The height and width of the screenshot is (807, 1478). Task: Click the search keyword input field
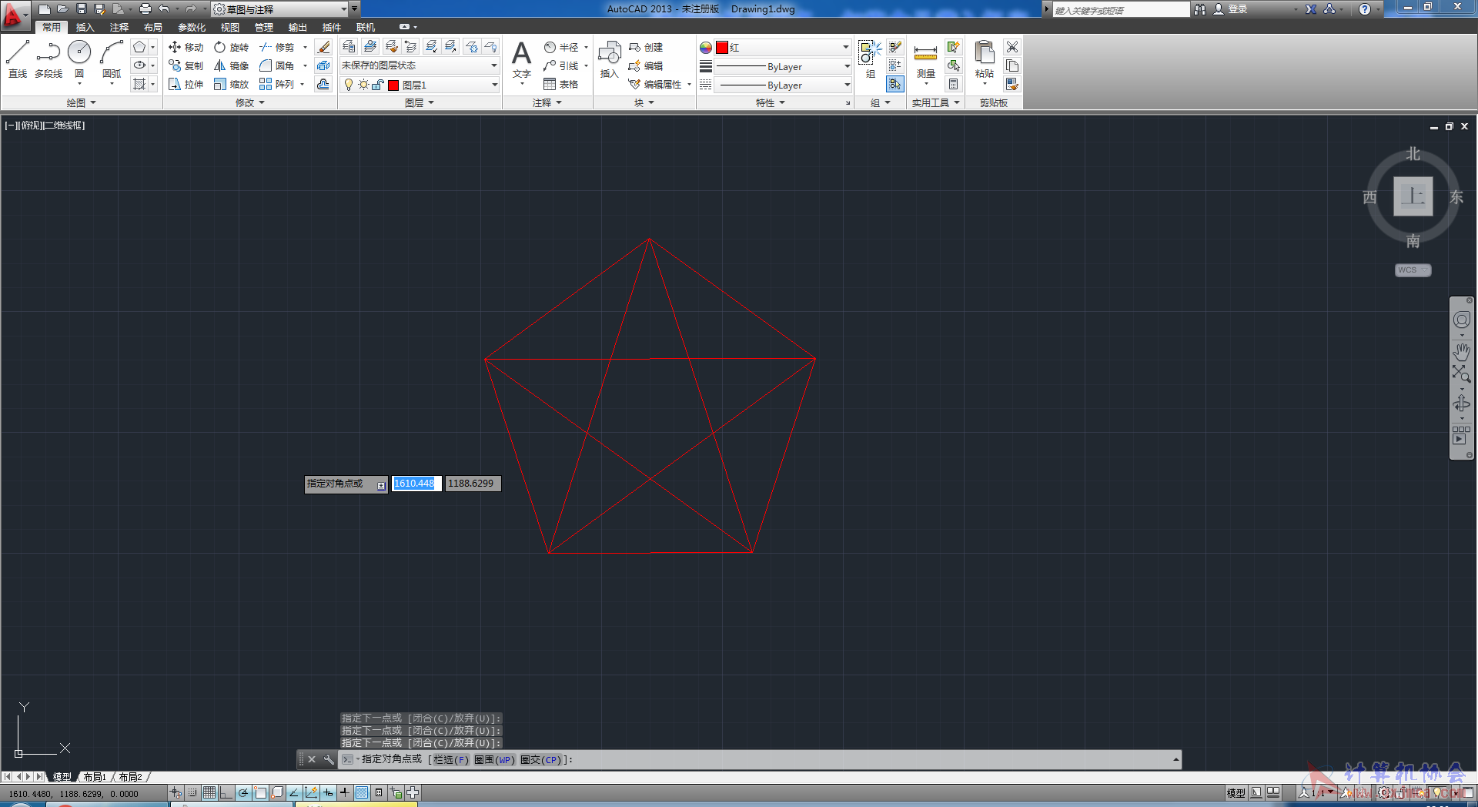click(x=1121, y=9)
